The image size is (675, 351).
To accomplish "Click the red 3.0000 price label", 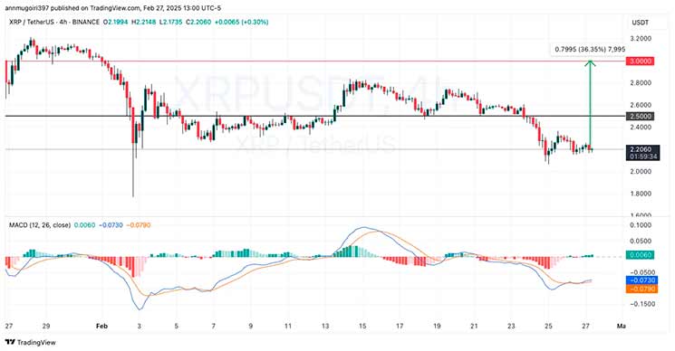I will tap(640, 61).
